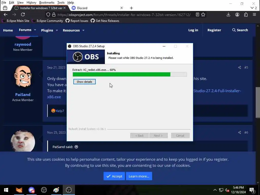Open raywood's profile name link
The height and width of the screenshot is (195, 260).
[x=23, y=44]
